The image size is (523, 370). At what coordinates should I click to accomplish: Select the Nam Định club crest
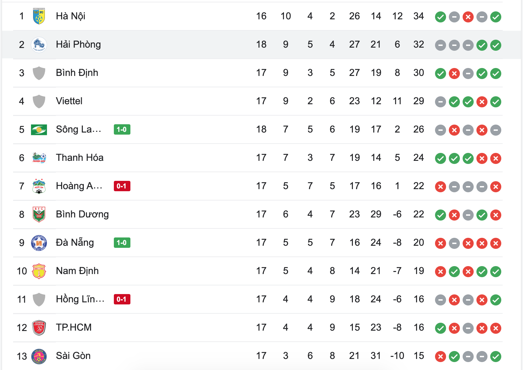coord(39,271)
